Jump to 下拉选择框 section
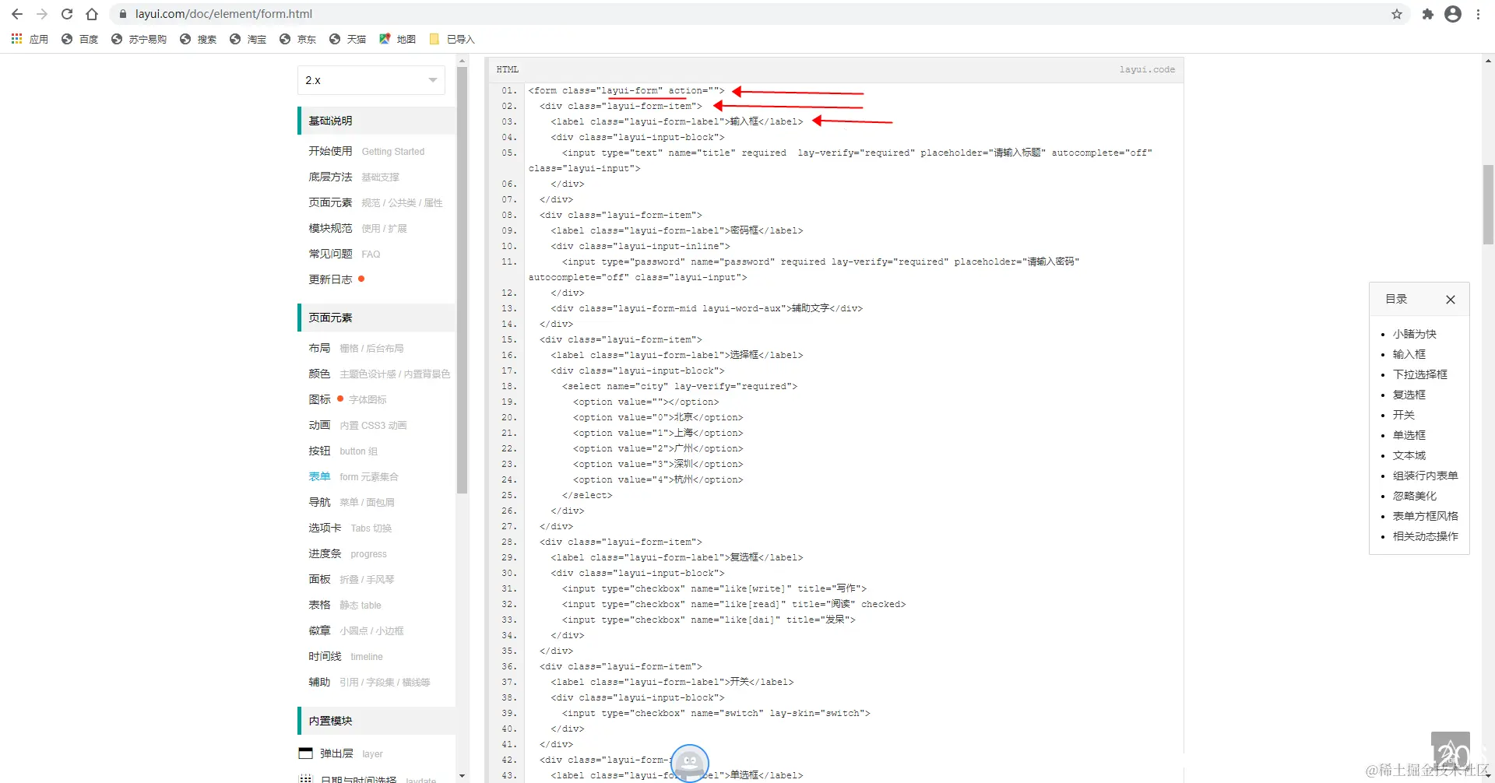 [x=1419, y=374]
